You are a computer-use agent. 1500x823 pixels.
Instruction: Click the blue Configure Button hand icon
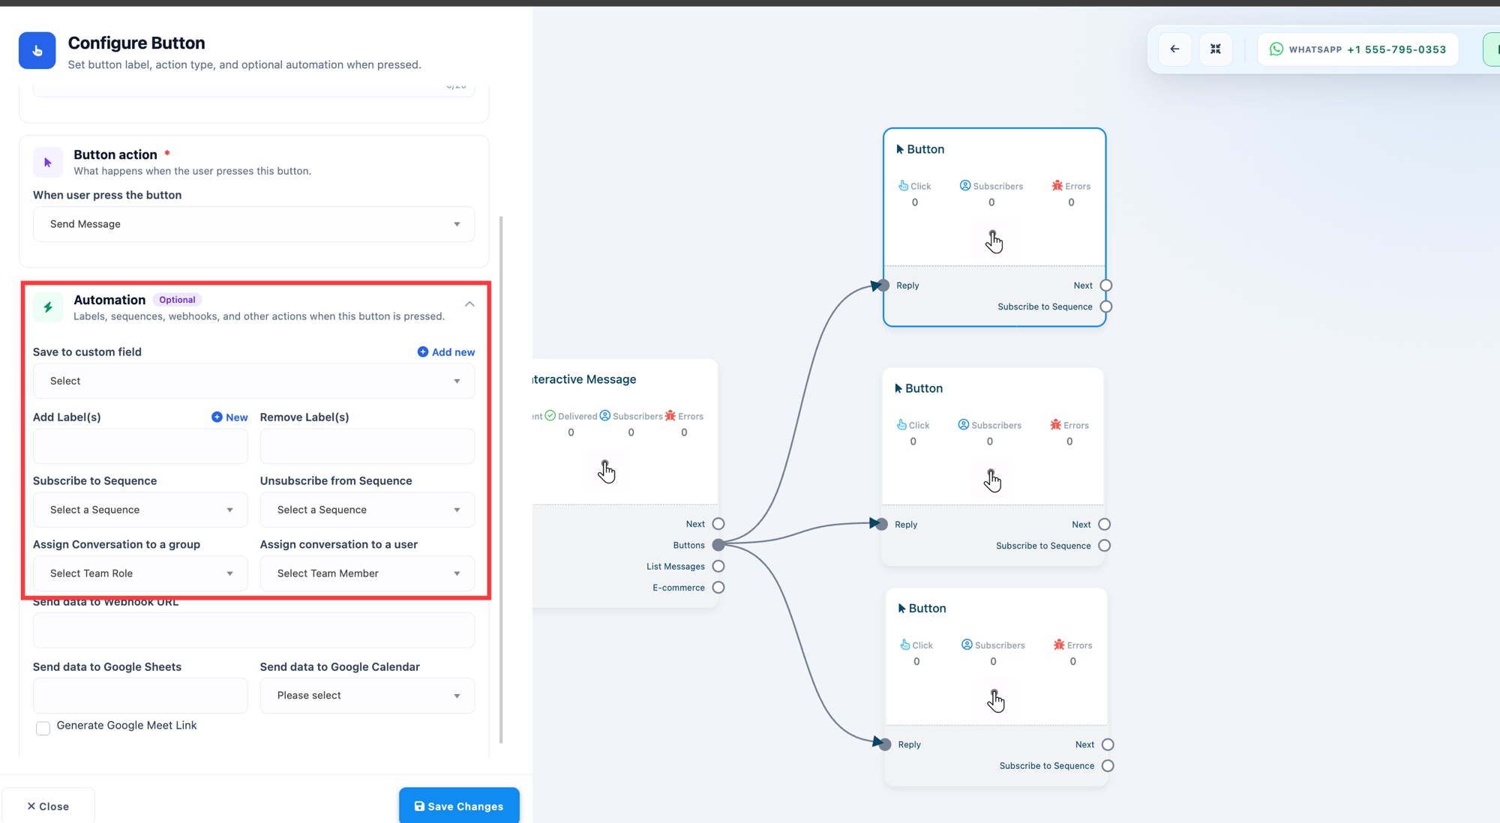click(x=37, y=50)
